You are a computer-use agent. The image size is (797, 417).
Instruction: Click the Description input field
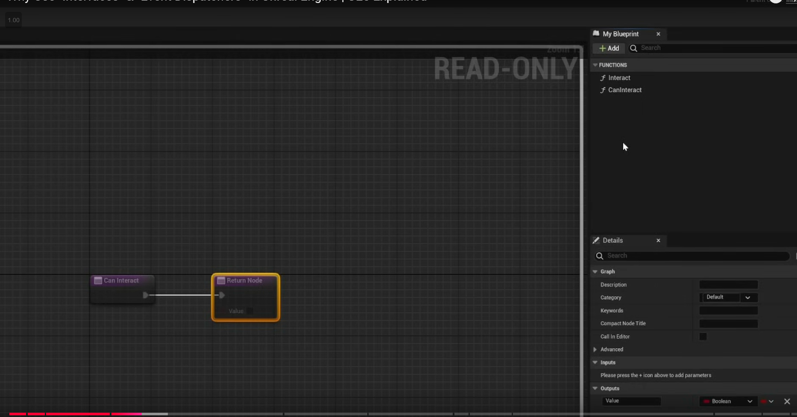click(728, 285)
